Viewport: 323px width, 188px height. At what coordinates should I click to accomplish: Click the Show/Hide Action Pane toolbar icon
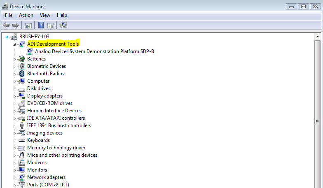51,26
